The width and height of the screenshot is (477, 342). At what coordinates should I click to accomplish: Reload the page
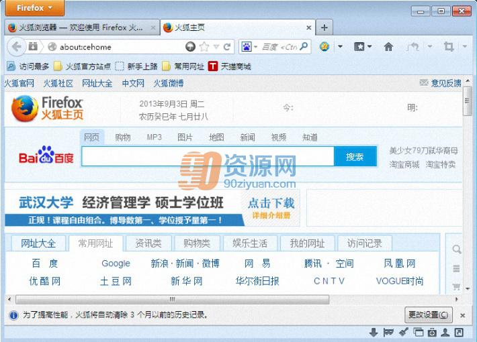tap(227, 47)
